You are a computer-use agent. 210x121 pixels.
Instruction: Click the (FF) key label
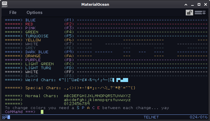[x=69, y=72]
